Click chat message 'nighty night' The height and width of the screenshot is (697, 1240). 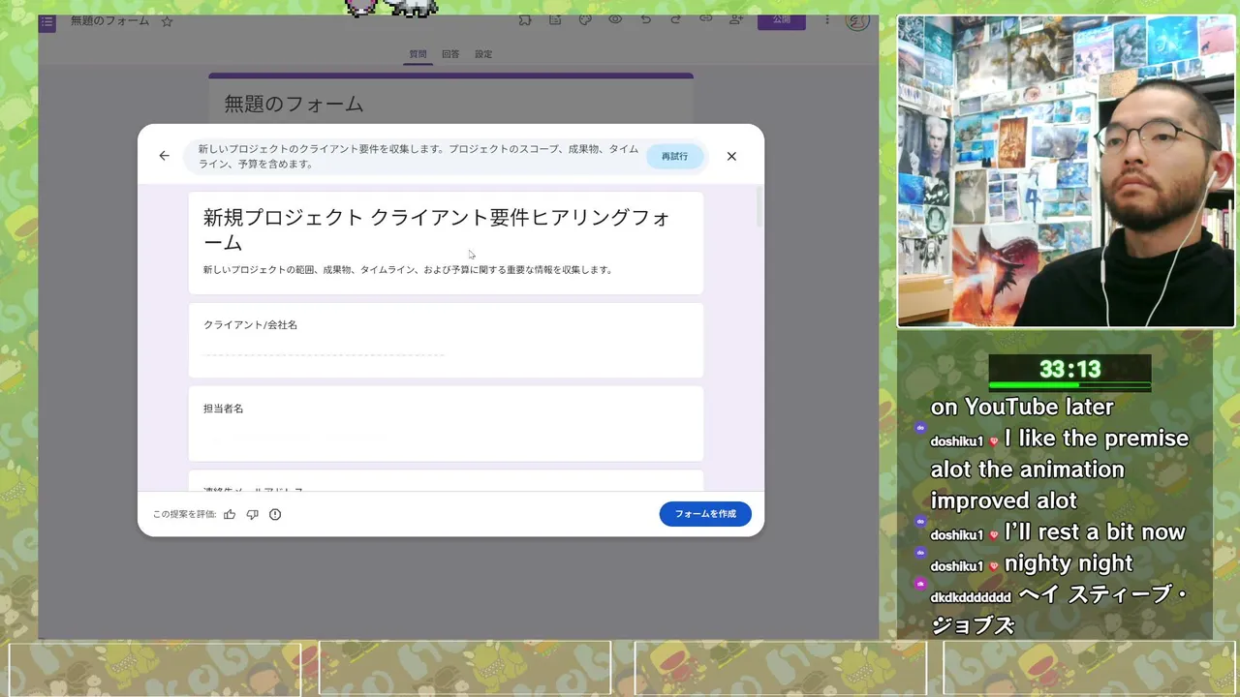[1069, 563]
